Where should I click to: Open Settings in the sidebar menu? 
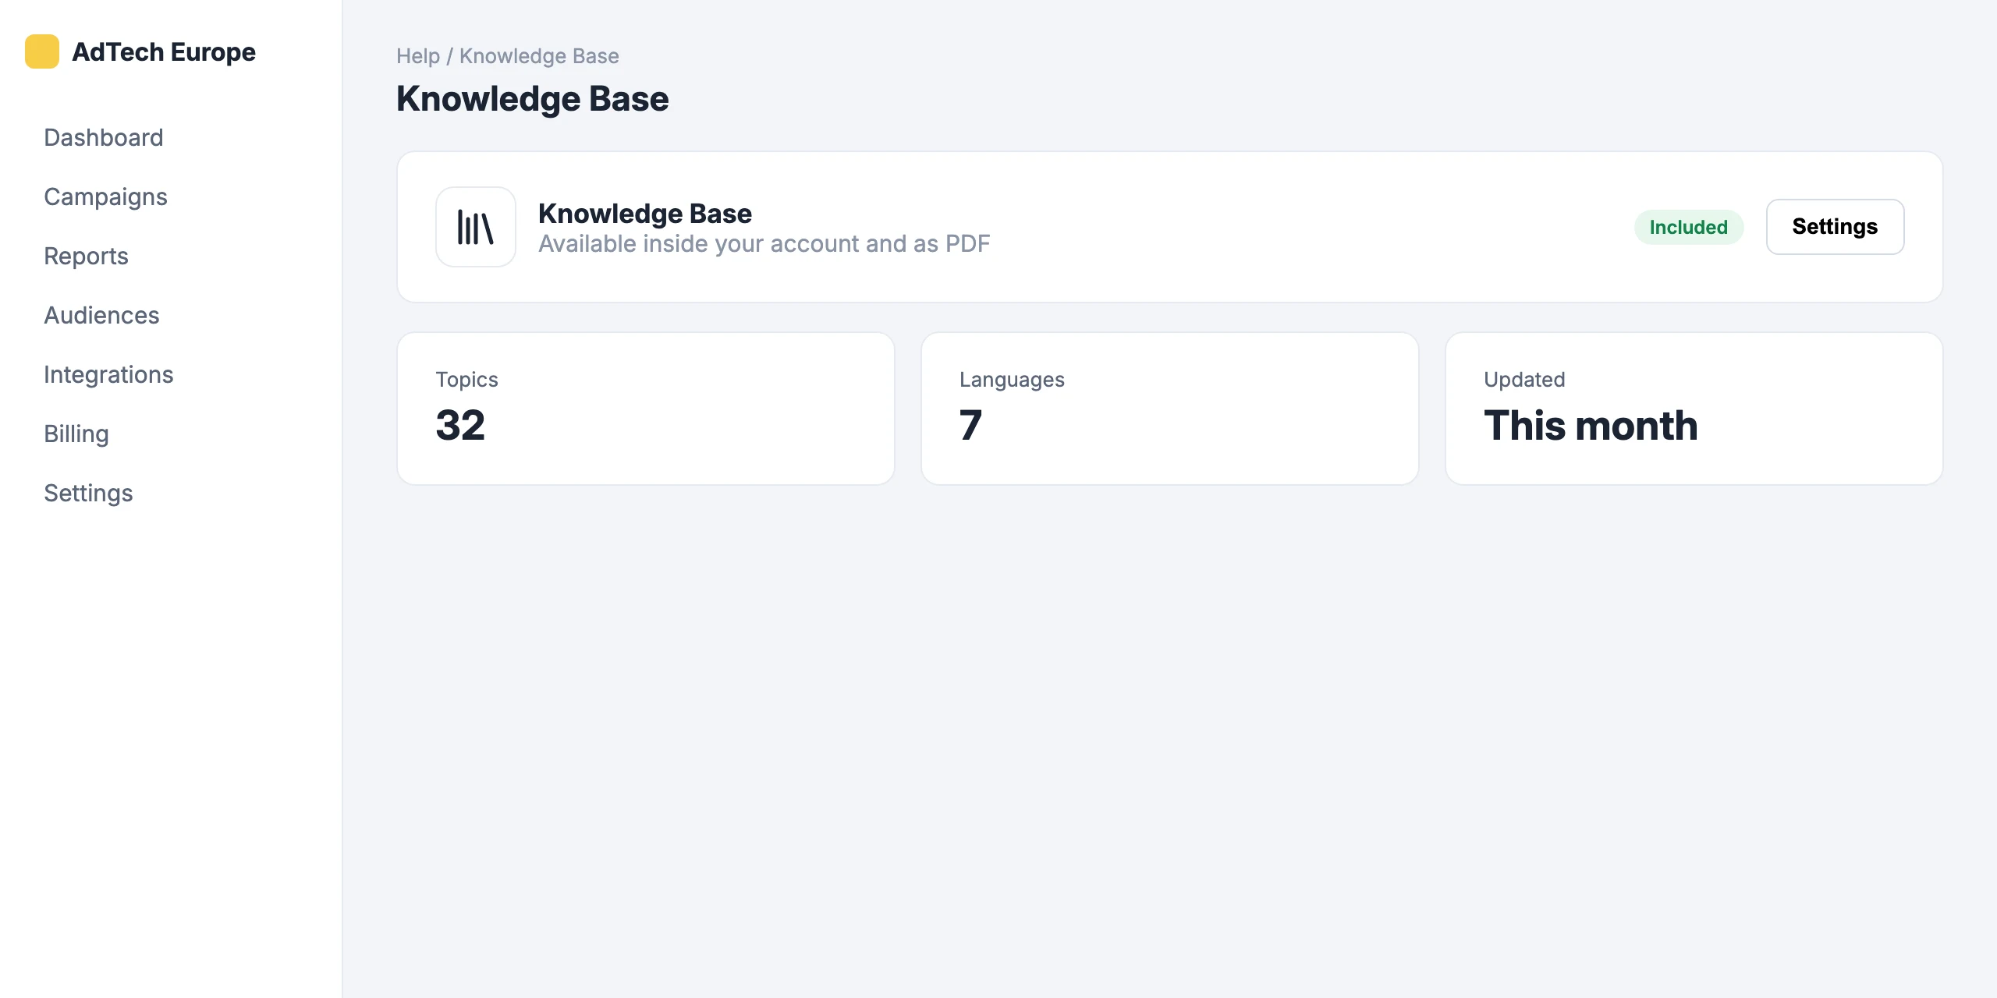pyautogui.click(x=88, y=493)
